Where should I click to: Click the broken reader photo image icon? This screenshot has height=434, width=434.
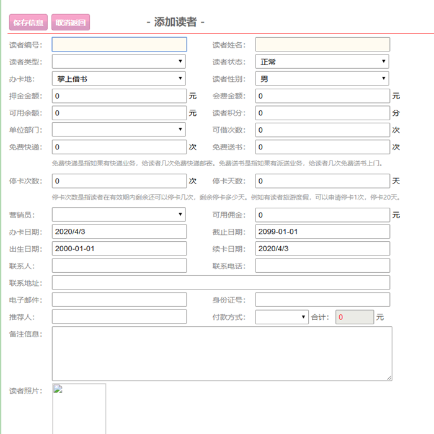[x=58, y=389]
